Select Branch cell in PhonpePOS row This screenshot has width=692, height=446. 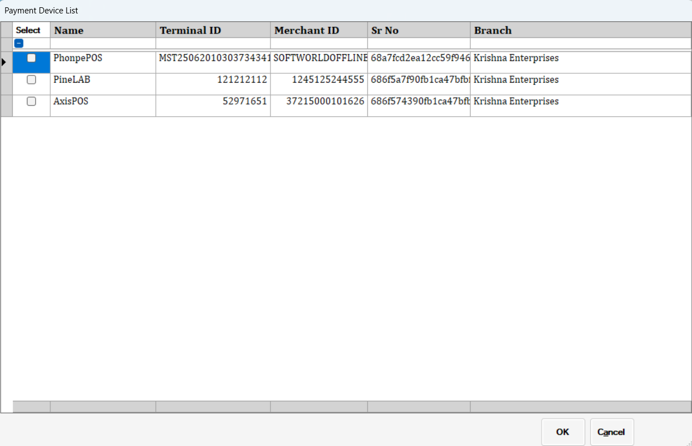coord(581,62)
